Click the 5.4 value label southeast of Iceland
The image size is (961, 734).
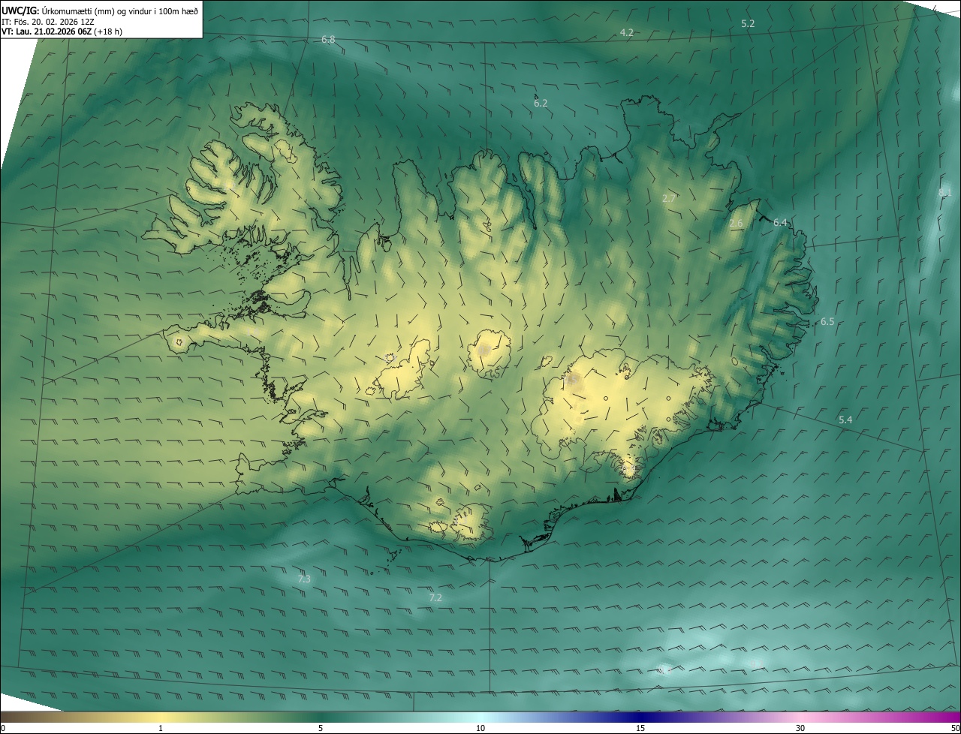[845, 420]
